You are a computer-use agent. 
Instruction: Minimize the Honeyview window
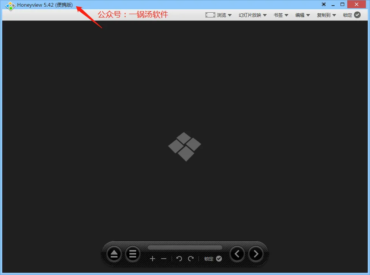(333, 4)
